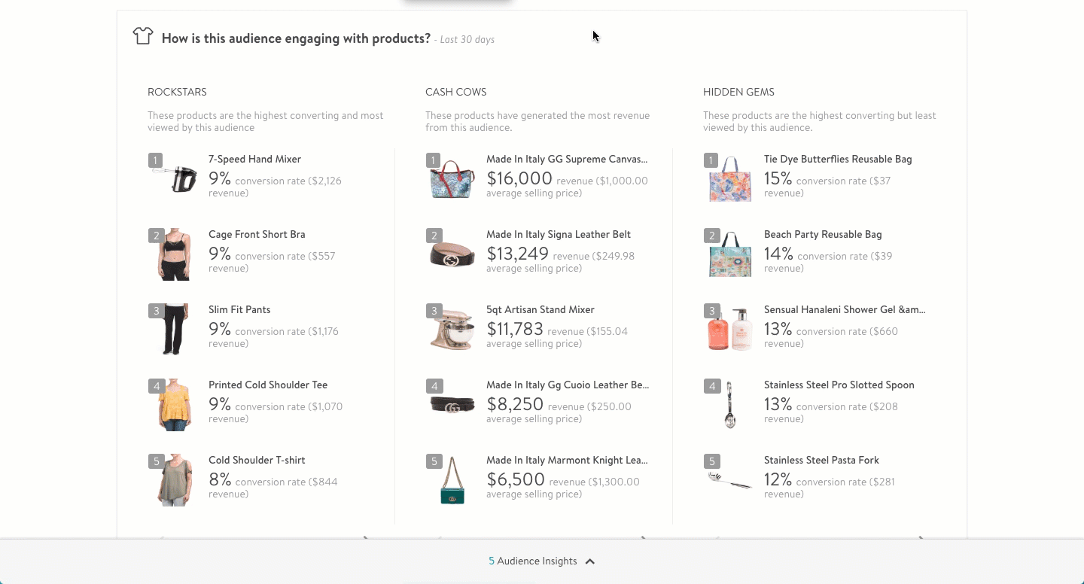This screenshot has width=1084, height=584.
Task: Click the Cash Cows carousel next arrow
Action: [x=644, y=539]
